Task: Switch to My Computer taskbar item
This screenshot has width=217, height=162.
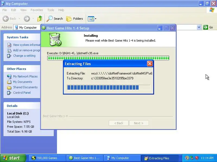Action: [x=122, y=158]
